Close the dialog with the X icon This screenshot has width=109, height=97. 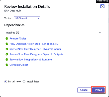[x=102, y=6]
